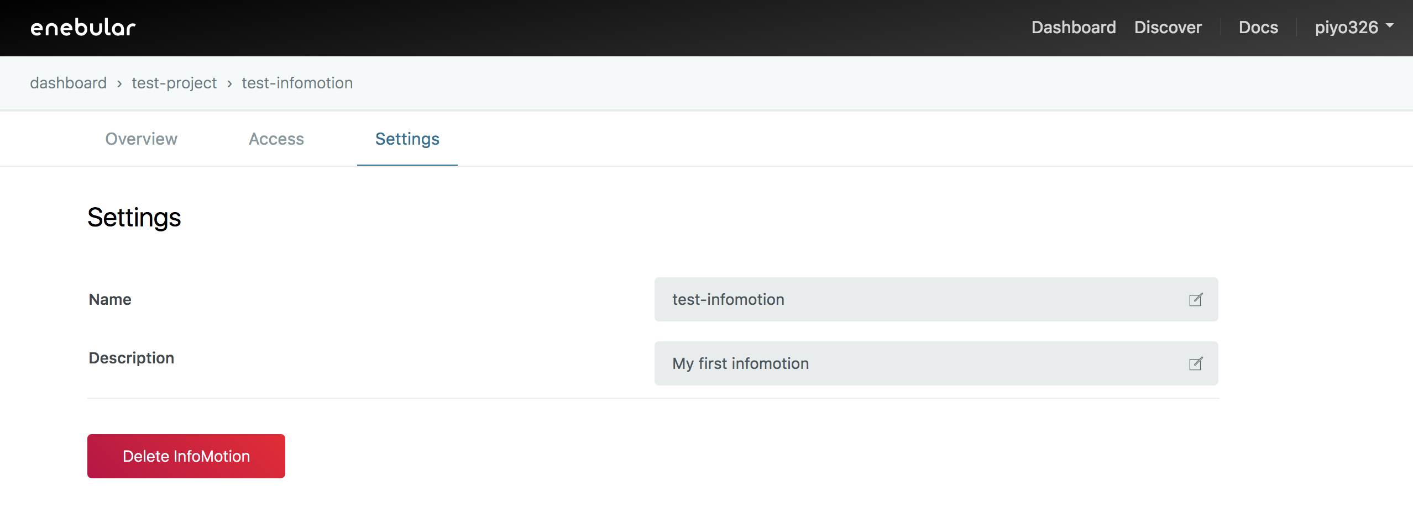Click the Settings page heading

(x=134, y=218)
